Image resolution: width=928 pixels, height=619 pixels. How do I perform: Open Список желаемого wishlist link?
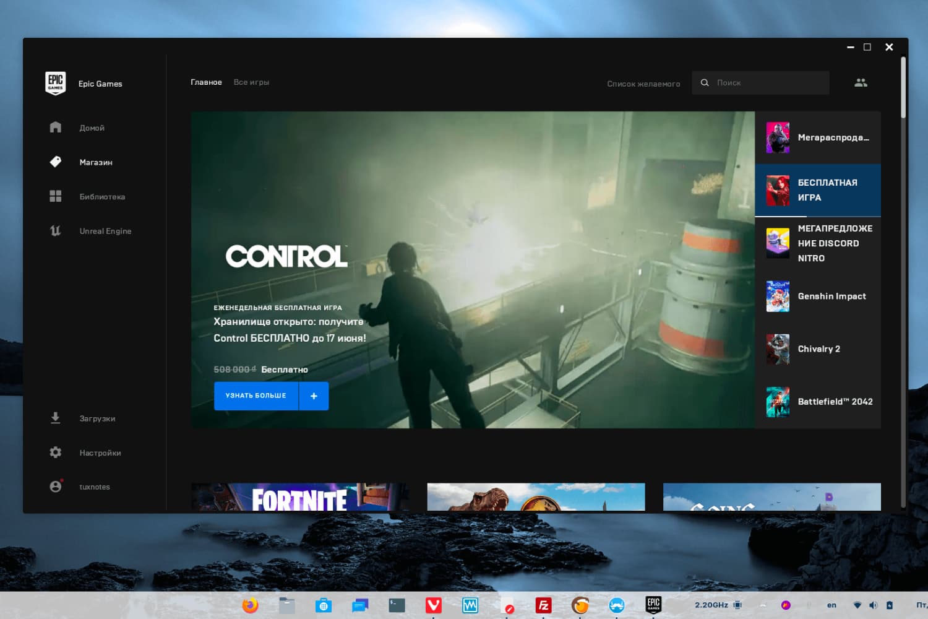[643, 84]
